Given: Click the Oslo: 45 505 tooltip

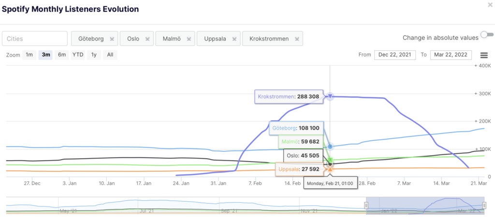Looking at the screenshot, I should point(304,155).
